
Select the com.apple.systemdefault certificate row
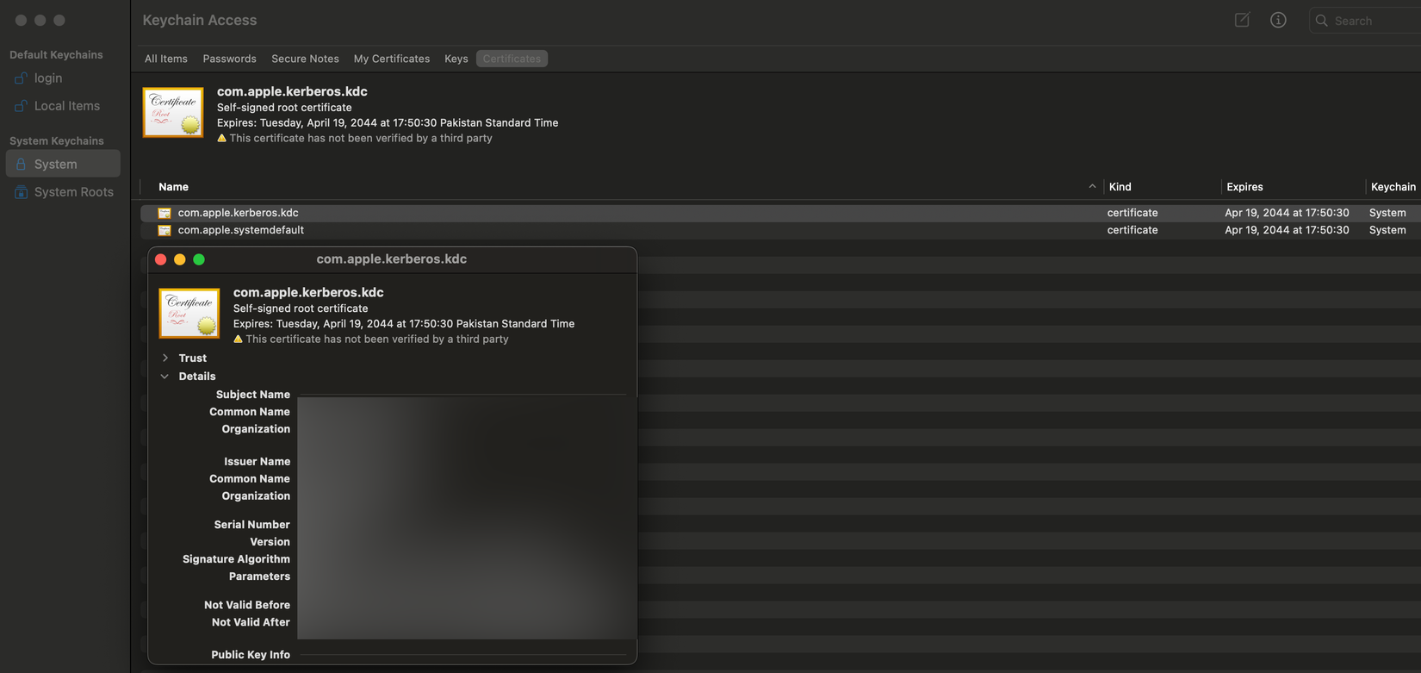780,230
